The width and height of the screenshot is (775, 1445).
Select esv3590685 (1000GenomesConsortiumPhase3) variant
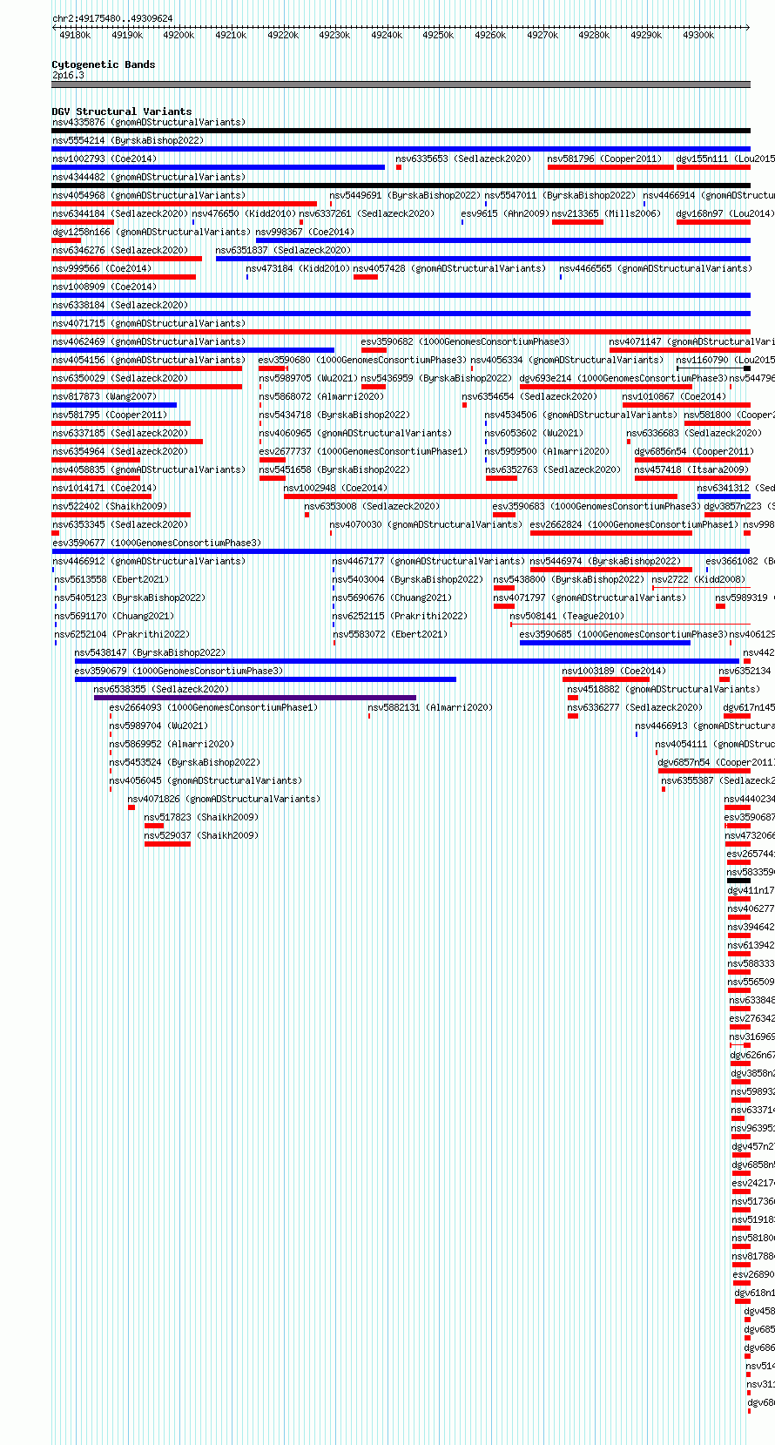tap(624, 634)
